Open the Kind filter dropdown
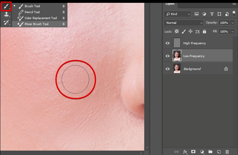The height and width of the screenshot is (155, 238). 177,14
